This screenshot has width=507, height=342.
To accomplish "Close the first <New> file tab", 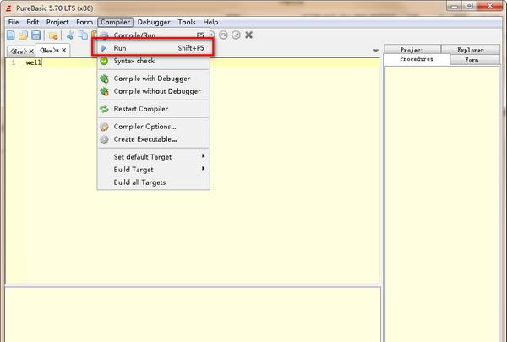I will point(31,51).
